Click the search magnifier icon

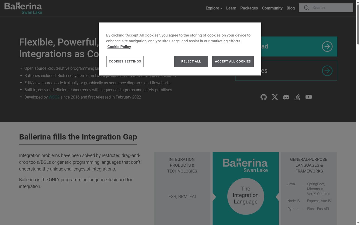(x=306, y=8)
